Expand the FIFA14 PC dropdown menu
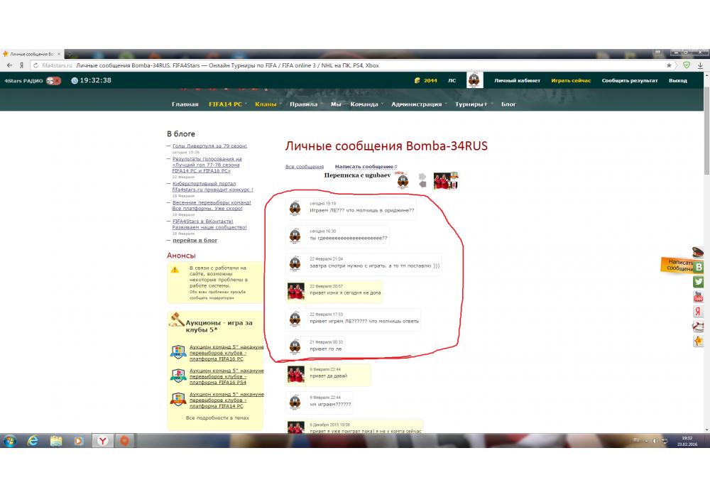This screenshot has height=497, width=710. pyautogui.click(x=227, y=104)
